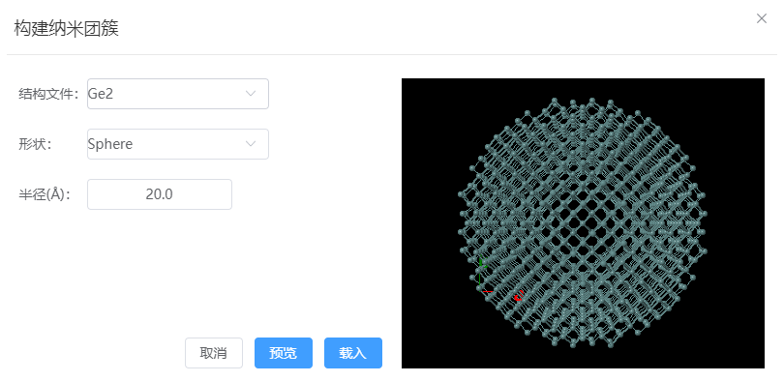Click the 构建纳米团簇 title text

coord(66,28)
